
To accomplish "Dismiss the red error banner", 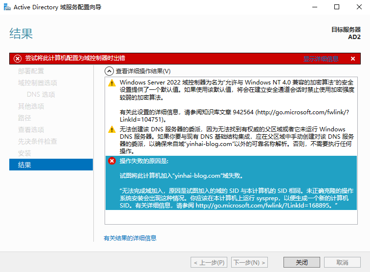I will pyautogui.click(x=353, y=59).
